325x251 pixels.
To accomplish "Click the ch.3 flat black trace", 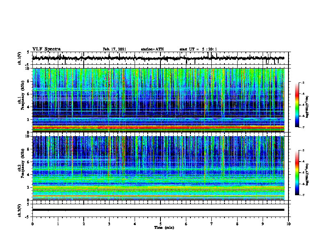I will (x=158, y=210).
